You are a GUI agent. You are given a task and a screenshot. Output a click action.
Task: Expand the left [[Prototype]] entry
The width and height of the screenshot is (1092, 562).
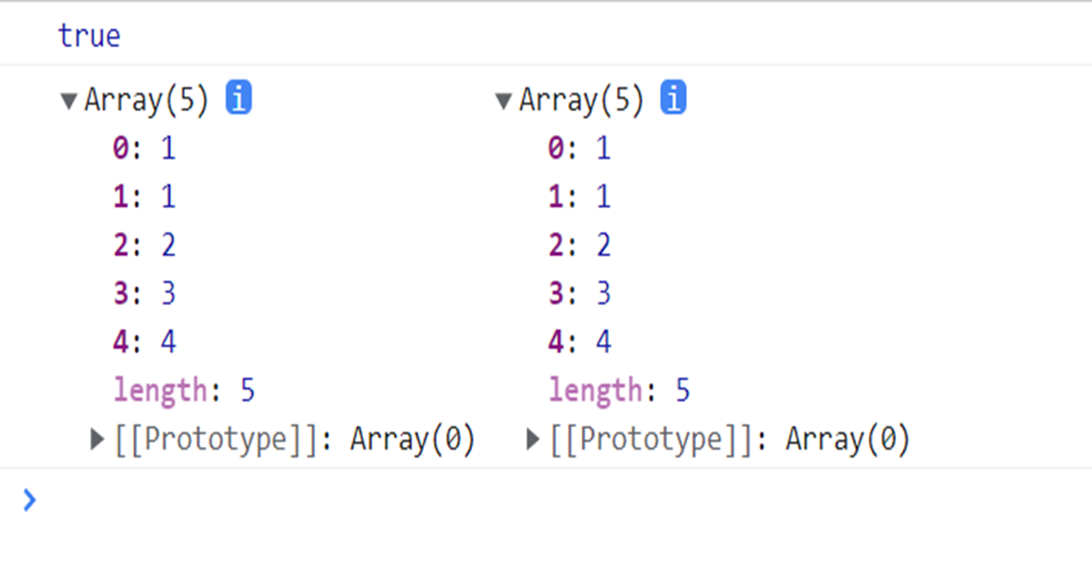tap(98, 439)
